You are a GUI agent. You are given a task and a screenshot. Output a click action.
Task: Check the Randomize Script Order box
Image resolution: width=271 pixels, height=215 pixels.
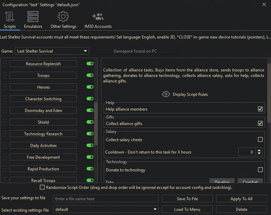42,188
